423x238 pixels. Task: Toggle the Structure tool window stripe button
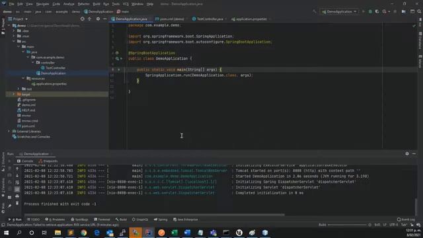pyautogui.click(x=3, y=162)
